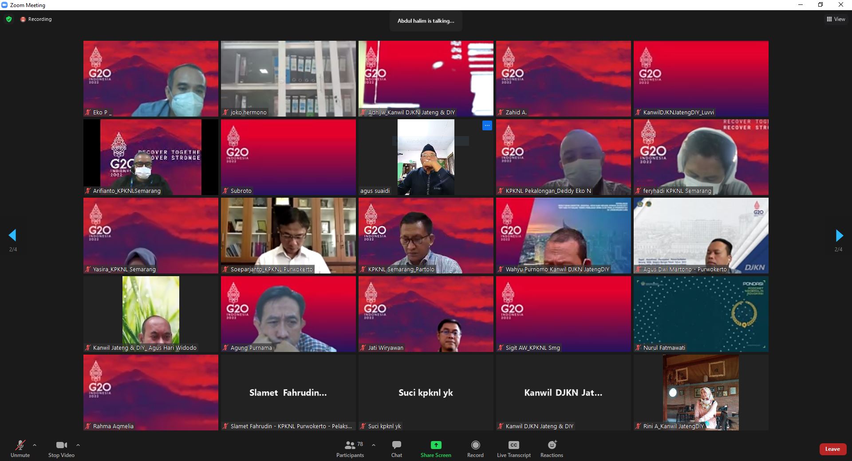
Task: Expand video settings arrow beside Stop Video
Action: coord(78,445)
